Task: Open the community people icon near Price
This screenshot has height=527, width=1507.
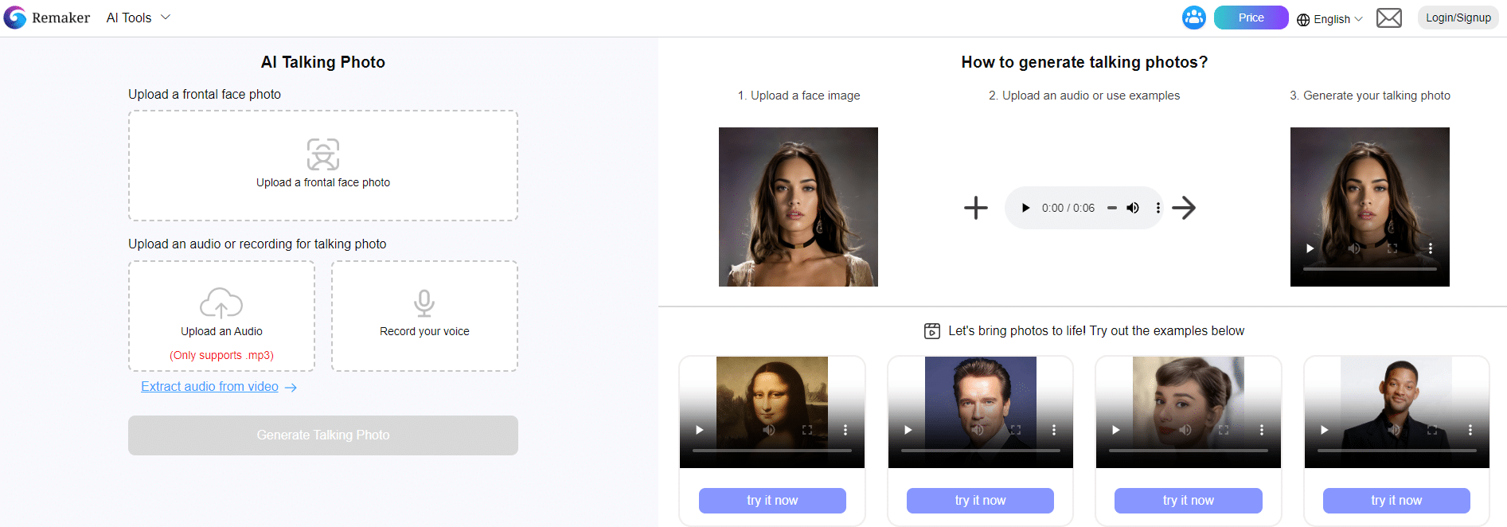Action: 1193,17
